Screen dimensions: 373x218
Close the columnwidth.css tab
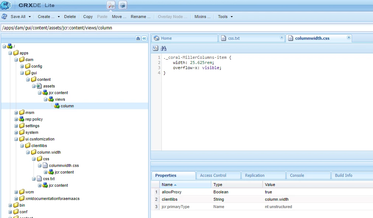click(349, 37)
